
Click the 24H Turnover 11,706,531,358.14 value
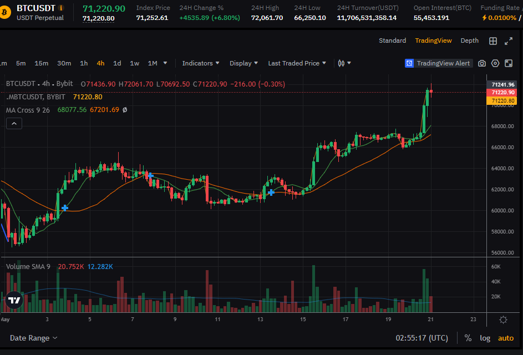coord(367,18)
